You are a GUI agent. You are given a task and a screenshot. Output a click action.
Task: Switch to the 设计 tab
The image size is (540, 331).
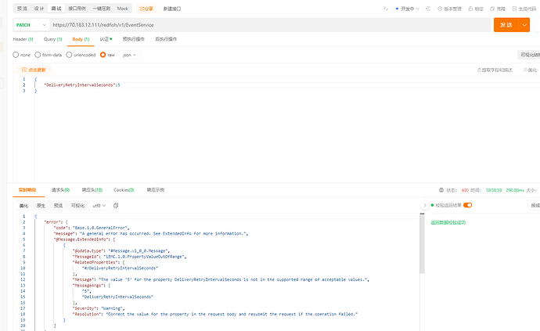pyautogui.click(x=39, y=9)
